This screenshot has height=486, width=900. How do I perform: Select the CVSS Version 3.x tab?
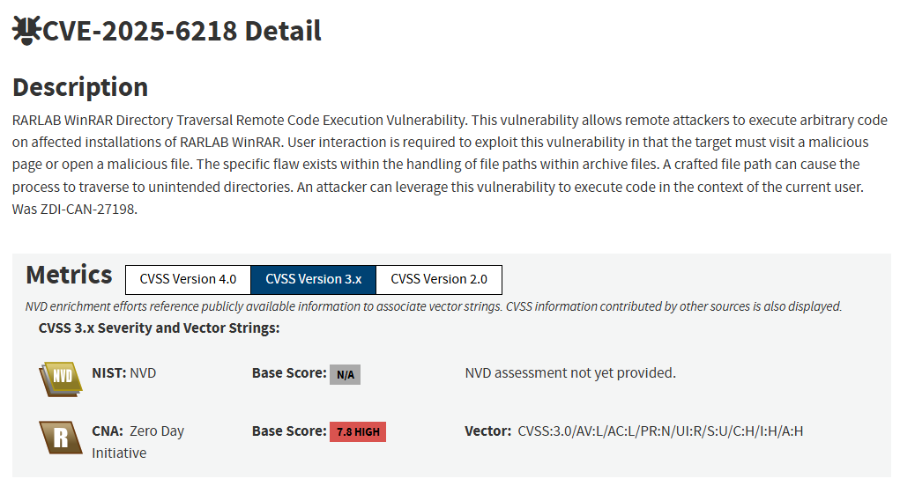313,279
